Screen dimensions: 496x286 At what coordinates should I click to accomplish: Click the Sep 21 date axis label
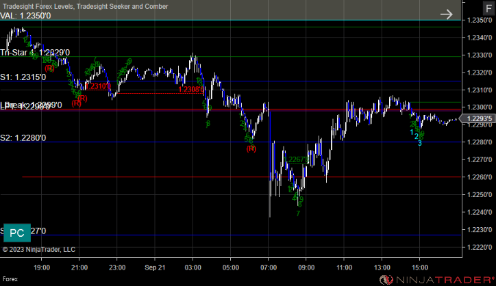tap(155, 268)
